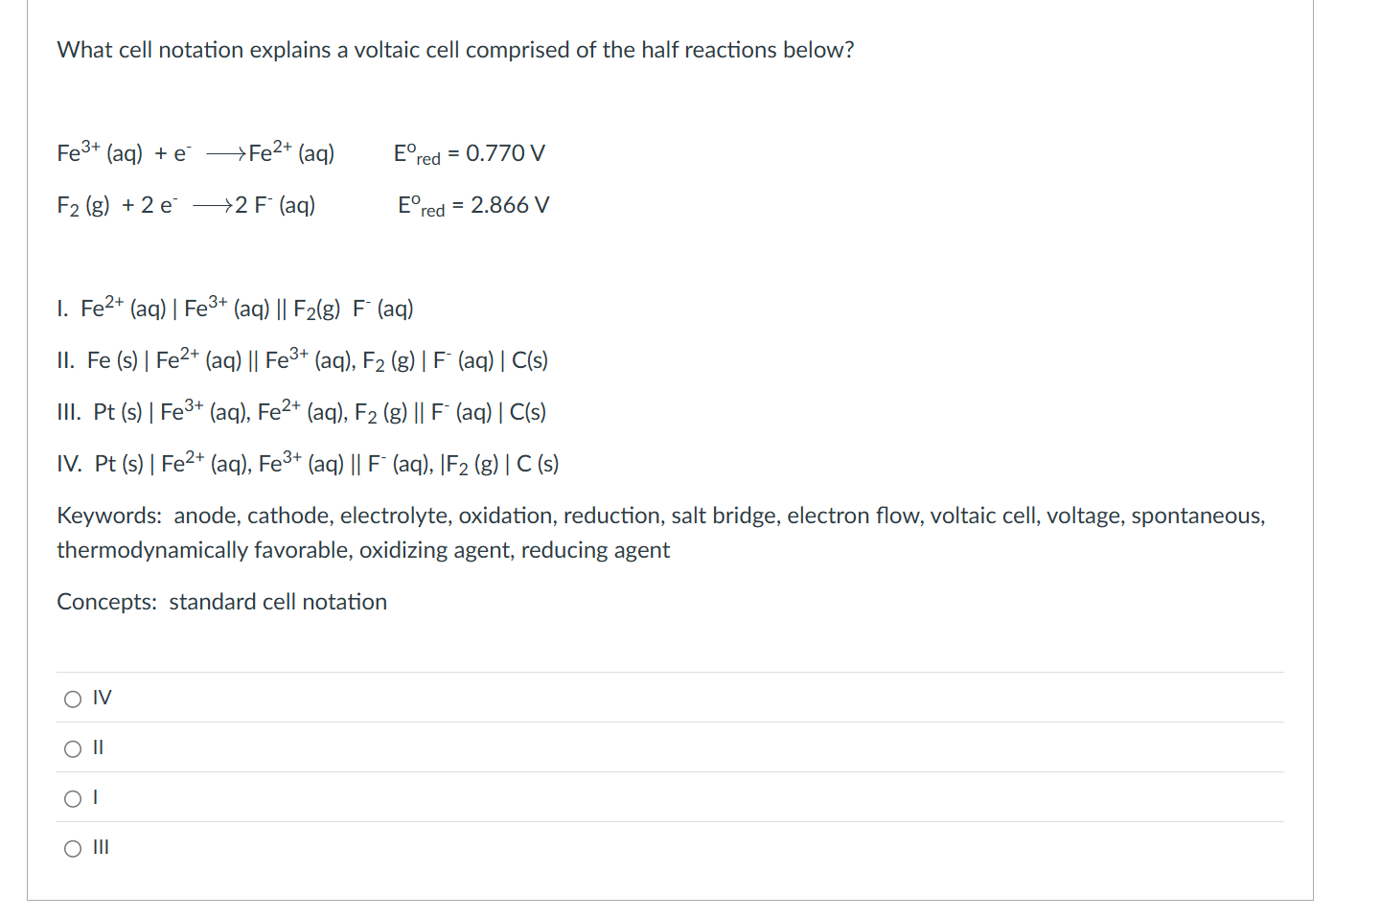
Task: Click the answer label IV
Action: point(101,698)
